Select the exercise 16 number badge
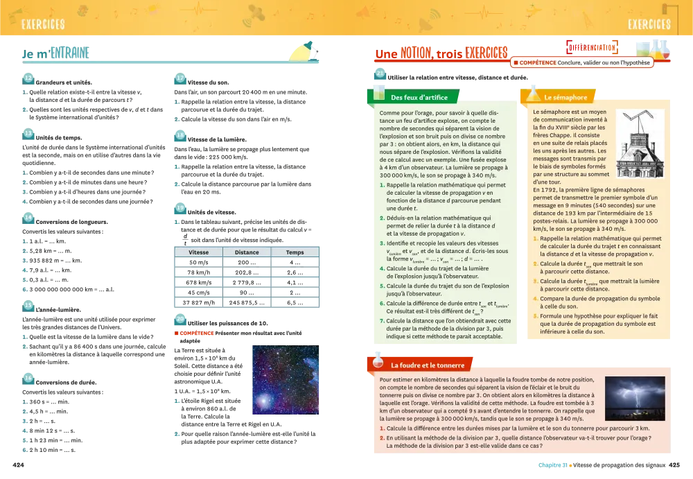 coord(28,378)
